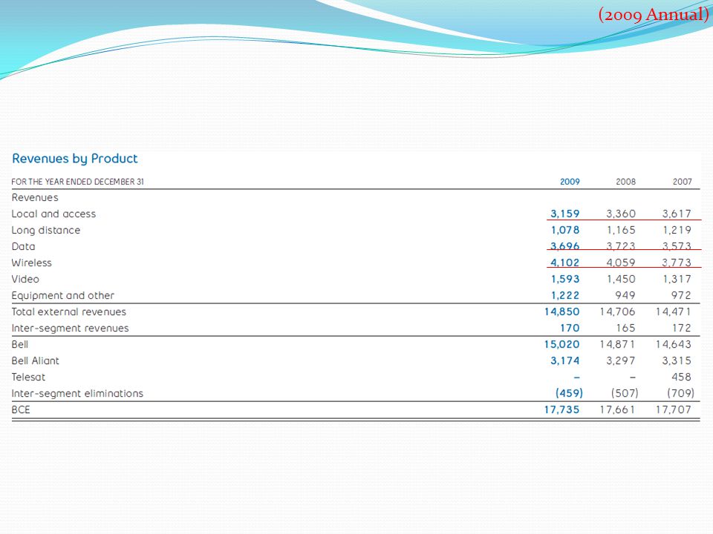This screenshot has height=534, width=713.
Task: Click Bell Aliant 2008 value 3,297
Action: pyautogui.click(x=621, y=361)
